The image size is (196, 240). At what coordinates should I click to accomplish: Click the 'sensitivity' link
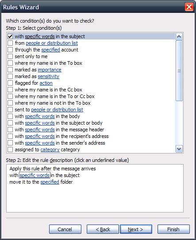click(x=48, y=76)
